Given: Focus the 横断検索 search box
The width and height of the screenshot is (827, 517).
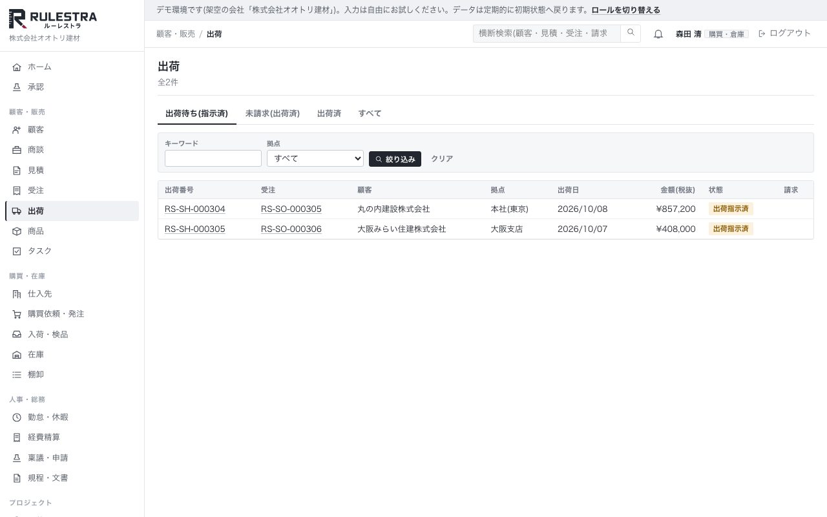Looking at the screenshot, I should (547, 33).
